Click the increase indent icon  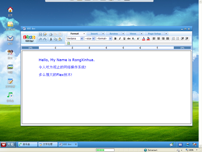pos(187,39)
